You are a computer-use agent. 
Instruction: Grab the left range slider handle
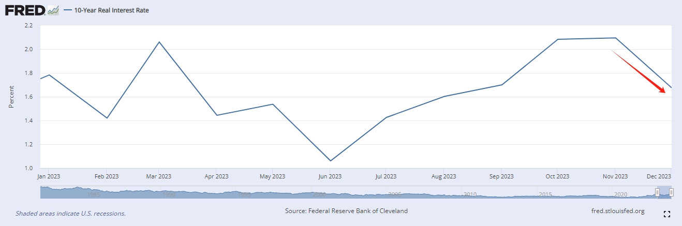click(x=657, y=192)
